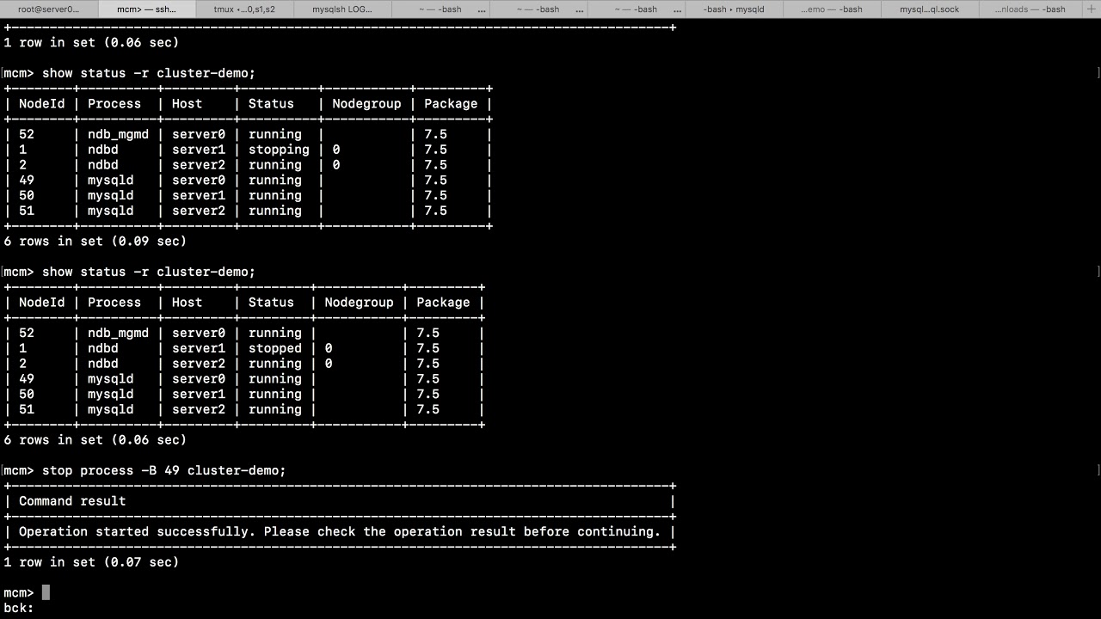Switch to the mysql...ql.sock tab
This screenshot has height=619, width=1101.
pos(929,9)
